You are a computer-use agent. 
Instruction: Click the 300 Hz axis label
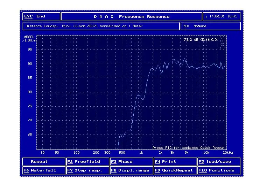107,153
